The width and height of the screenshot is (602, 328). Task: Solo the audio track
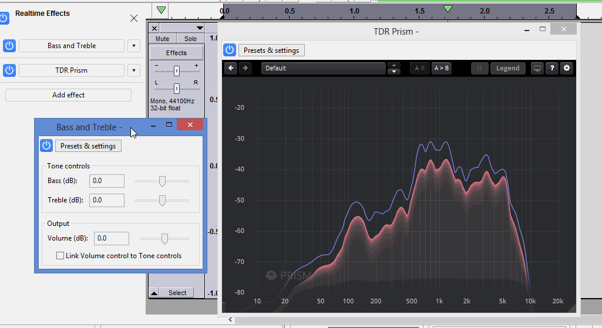[190, 38]
